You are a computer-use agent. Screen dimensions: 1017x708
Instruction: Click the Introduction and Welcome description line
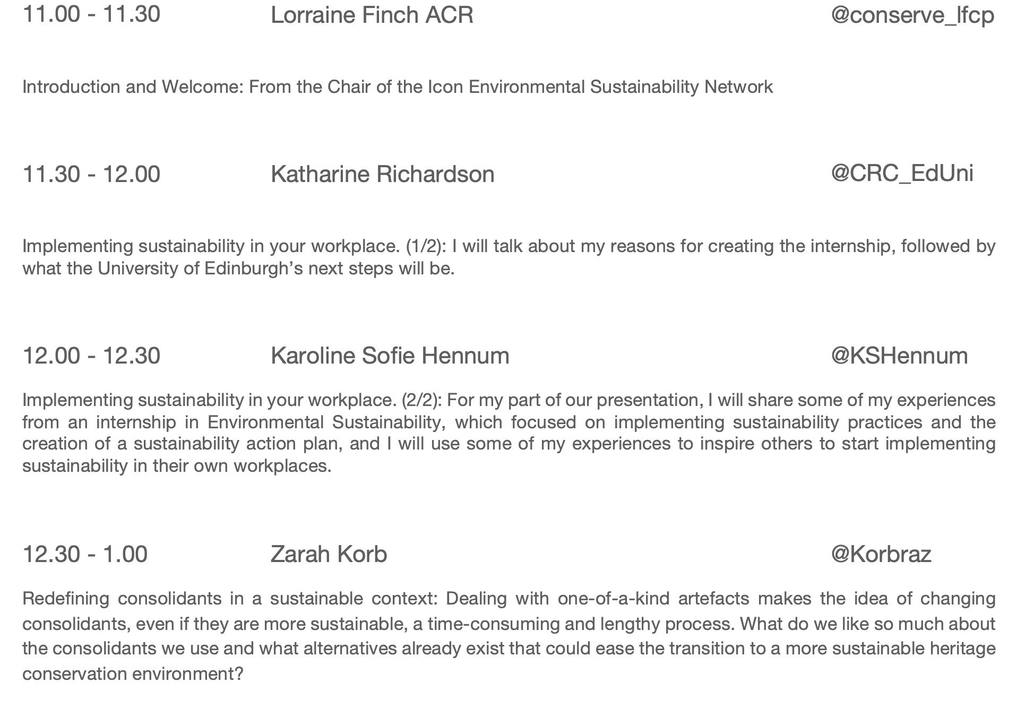(398, 87)
